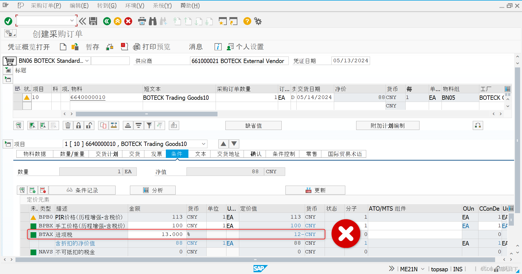This screenshot has width=522, height=274.
Task: Open 个人设置 personal settings
Action: click(246, 47)
